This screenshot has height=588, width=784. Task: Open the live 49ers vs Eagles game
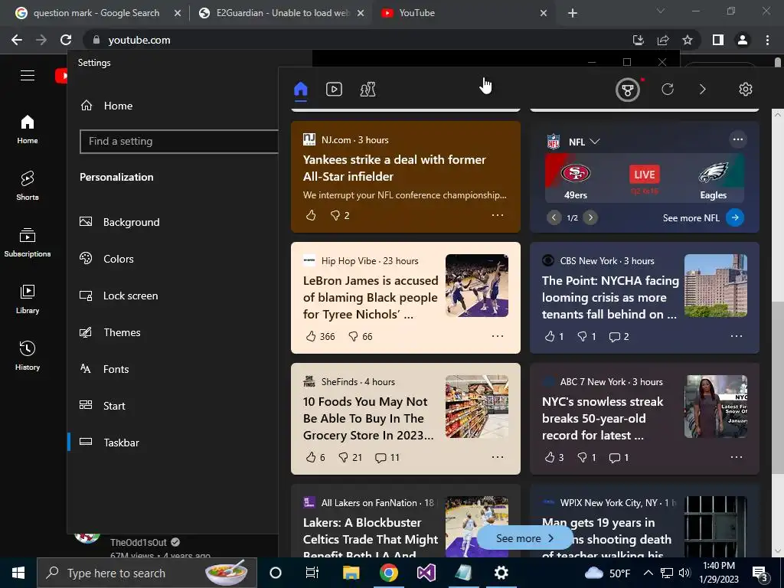click(x=645, y=178)
